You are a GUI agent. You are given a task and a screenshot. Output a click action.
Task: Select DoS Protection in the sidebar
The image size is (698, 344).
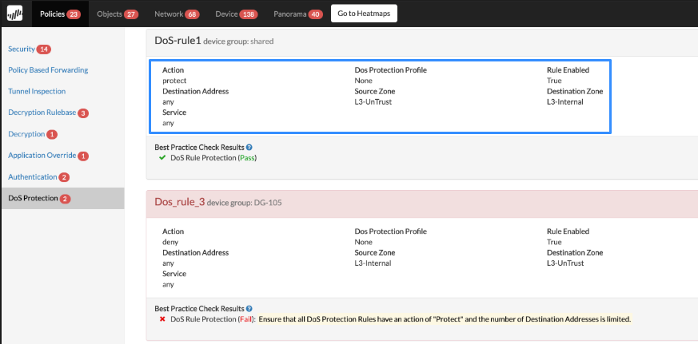[62, 198]
